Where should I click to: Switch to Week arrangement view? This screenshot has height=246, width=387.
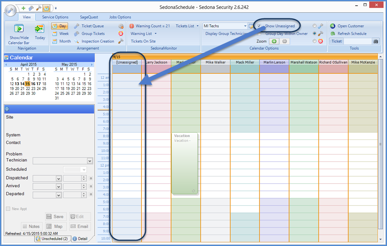61,33
